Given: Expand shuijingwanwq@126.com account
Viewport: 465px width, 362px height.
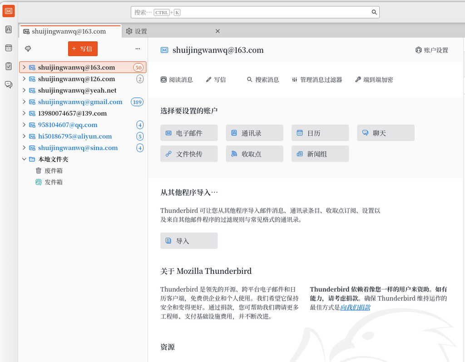Looking at the screenshot, I should tap(24, 79).
